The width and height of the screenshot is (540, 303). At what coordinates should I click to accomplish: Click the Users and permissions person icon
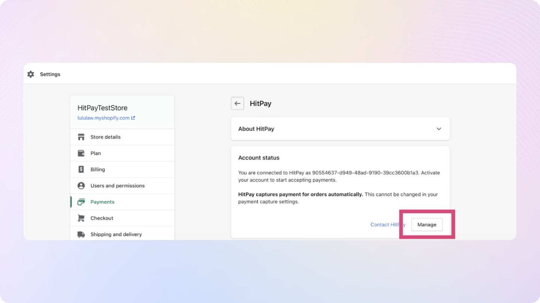coord(81,186)
